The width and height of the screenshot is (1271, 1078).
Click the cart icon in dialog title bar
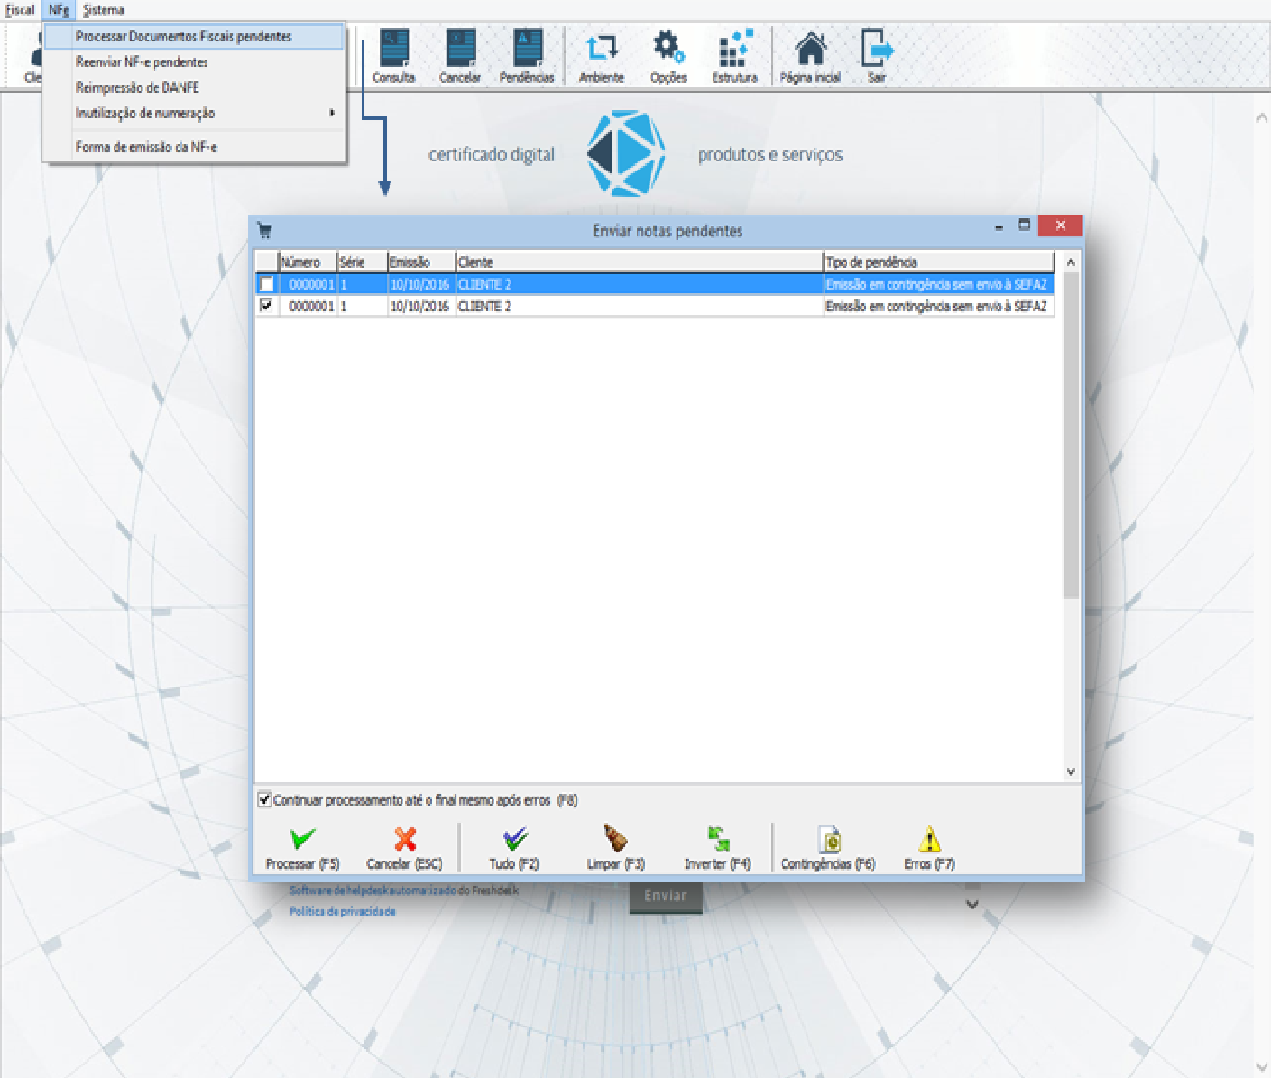click(264, 230)
